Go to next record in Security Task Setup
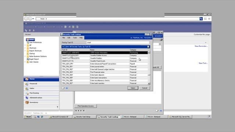The height and width of the screenshot is (132, 235). pos(81,111)
